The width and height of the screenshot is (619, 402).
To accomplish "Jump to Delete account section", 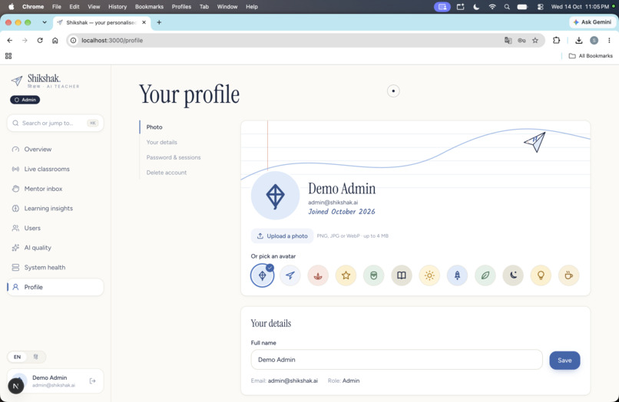I will (x=166, y=173).
